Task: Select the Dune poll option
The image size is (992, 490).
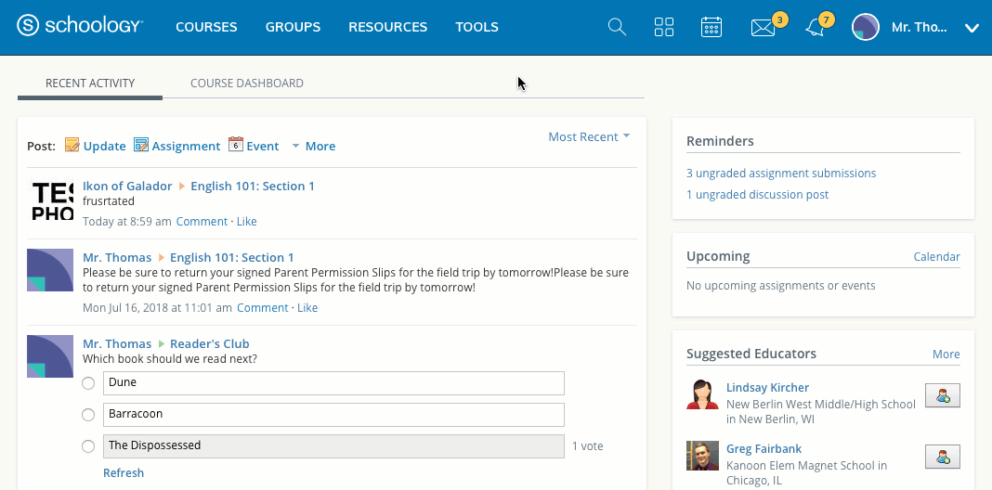Action: pos(88,383)
